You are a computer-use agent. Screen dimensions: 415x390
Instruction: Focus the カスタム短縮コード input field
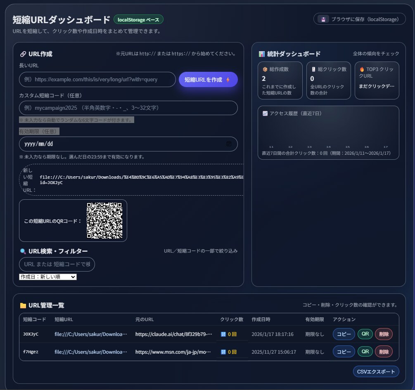(x=128, y=108)
